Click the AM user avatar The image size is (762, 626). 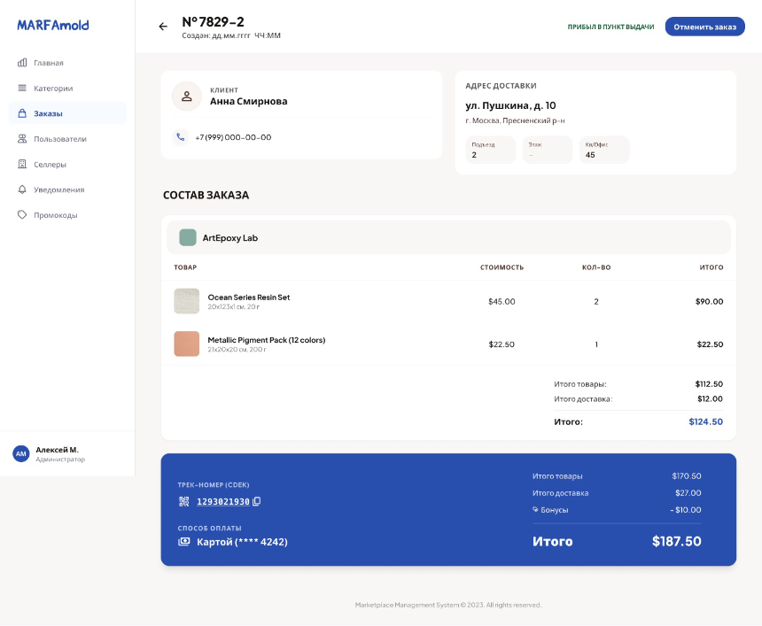point(21,453)
